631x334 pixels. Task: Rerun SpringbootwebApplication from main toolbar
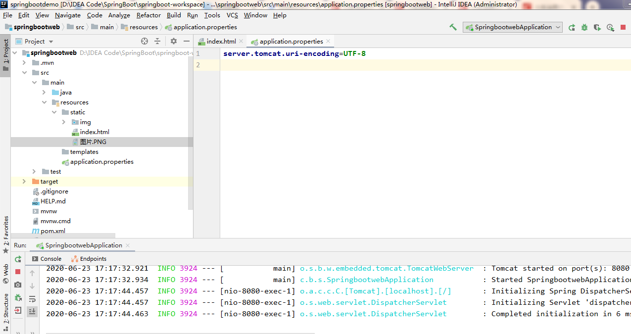click(x=572, y=27)
